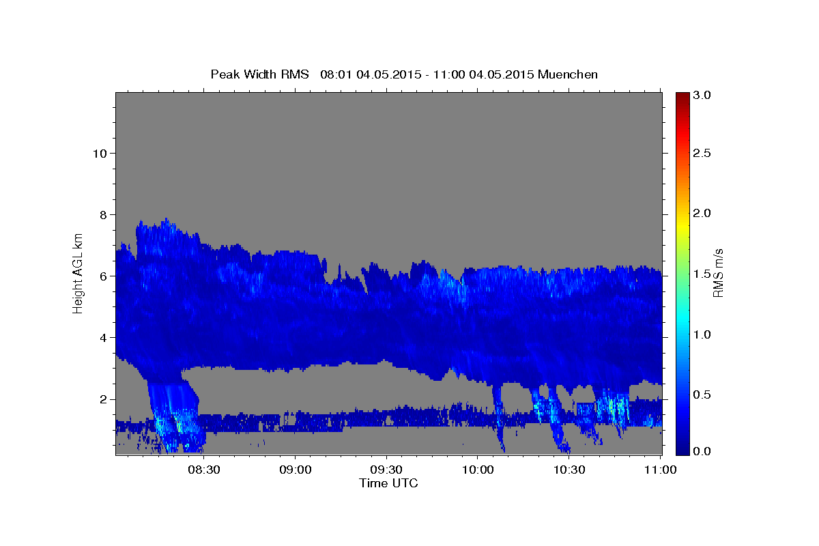Click the "RMS m/s" colorbar label
The height and width of the screenshot is (546, 819).
[x=718, y=273]
